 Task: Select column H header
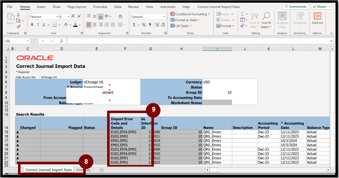[181, 49]
